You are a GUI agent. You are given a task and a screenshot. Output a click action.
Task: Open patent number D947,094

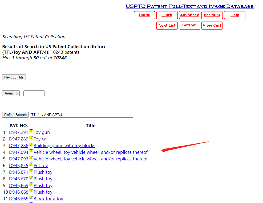point(19,152)
